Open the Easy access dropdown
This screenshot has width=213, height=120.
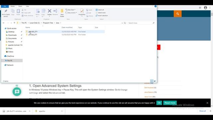click(71, 13)
